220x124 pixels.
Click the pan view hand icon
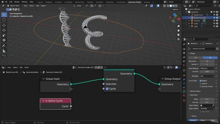[x=178, y=31]
